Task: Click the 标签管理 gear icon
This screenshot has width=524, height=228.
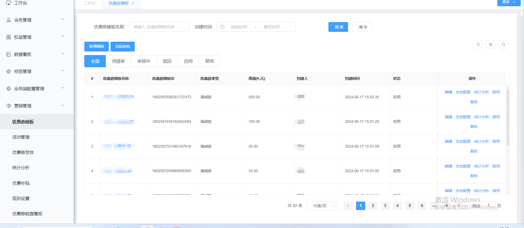Action: click(9, 71)
